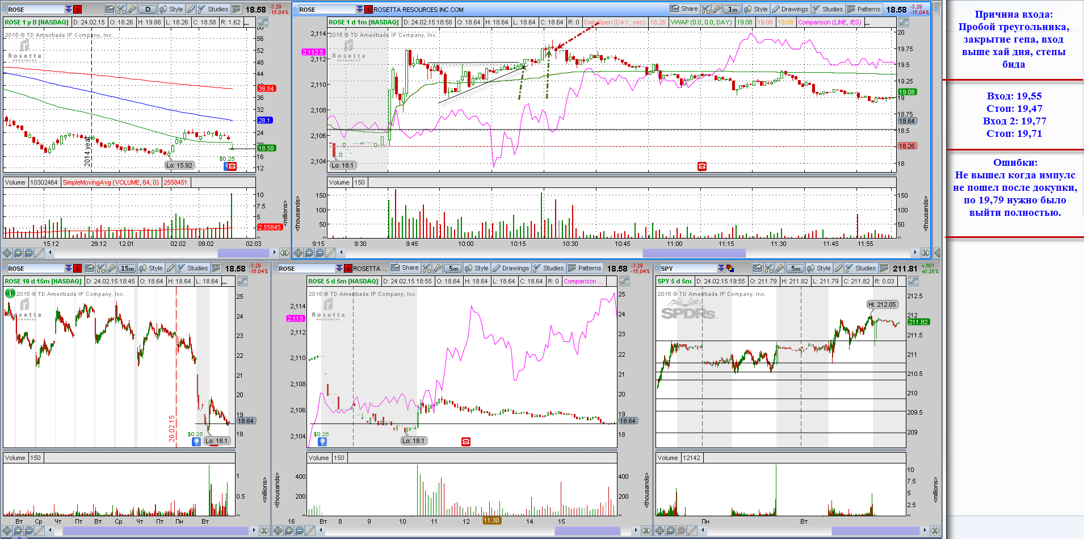Toggle legend icon right of daily chart header
Viewport: 1084px width, 539px height.
263,22
